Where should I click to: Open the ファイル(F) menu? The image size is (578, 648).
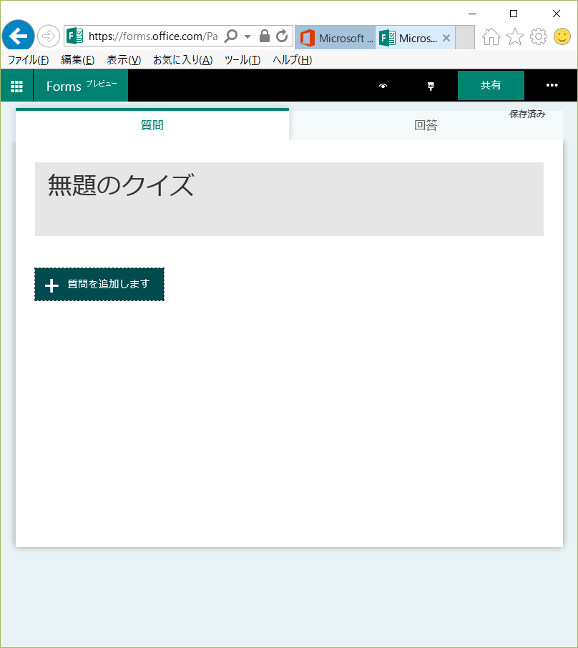pos(28,60)
